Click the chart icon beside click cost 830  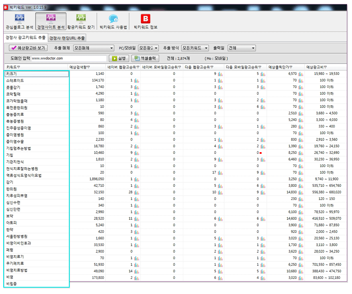(x=301, y=140)
